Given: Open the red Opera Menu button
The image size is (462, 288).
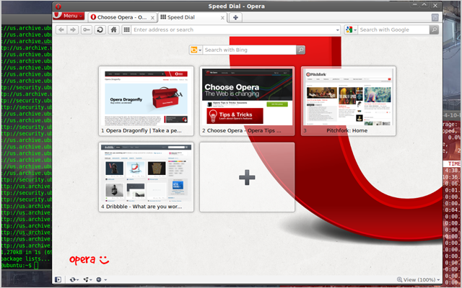Looking at the screenshot, I should tap(69, 16).
